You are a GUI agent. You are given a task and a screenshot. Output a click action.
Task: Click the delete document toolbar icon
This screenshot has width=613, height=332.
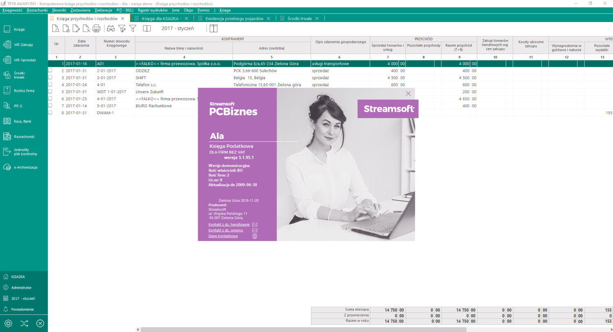tap(86, 28)
